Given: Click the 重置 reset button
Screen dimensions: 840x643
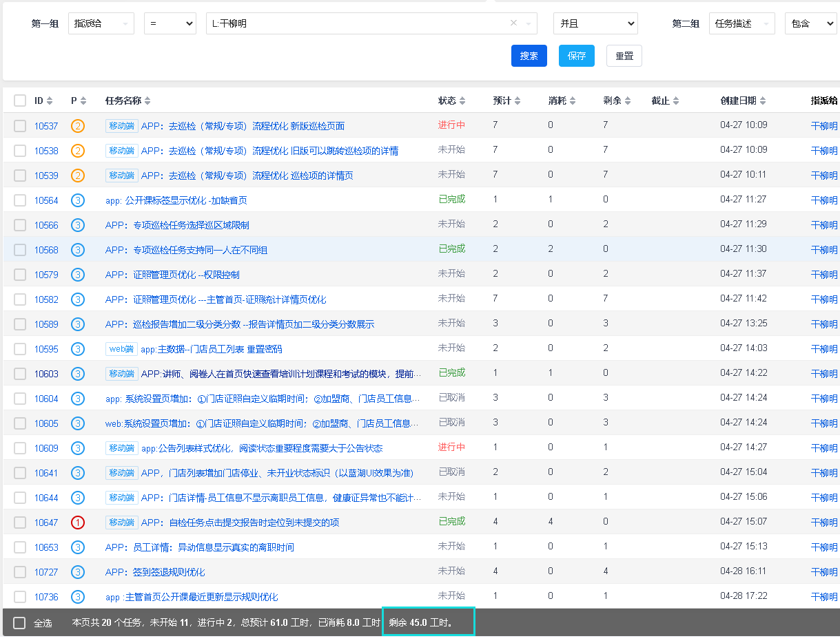Looking at the screenshot, I should coord(624,56).
